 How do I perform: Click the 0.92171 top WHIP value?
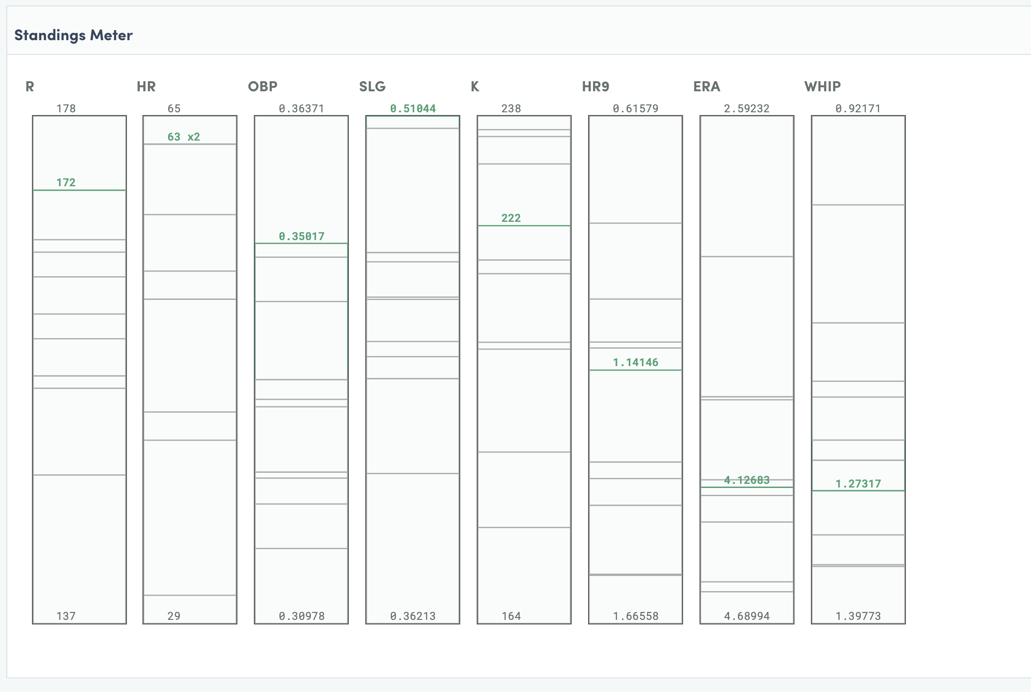tap(858, 109)
